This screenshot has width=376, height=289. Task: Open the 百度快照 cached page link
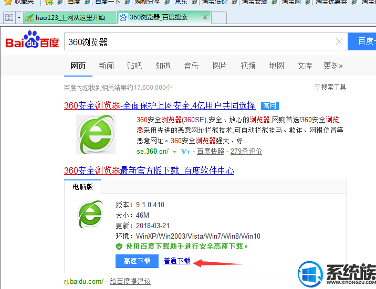coord(211,152)
